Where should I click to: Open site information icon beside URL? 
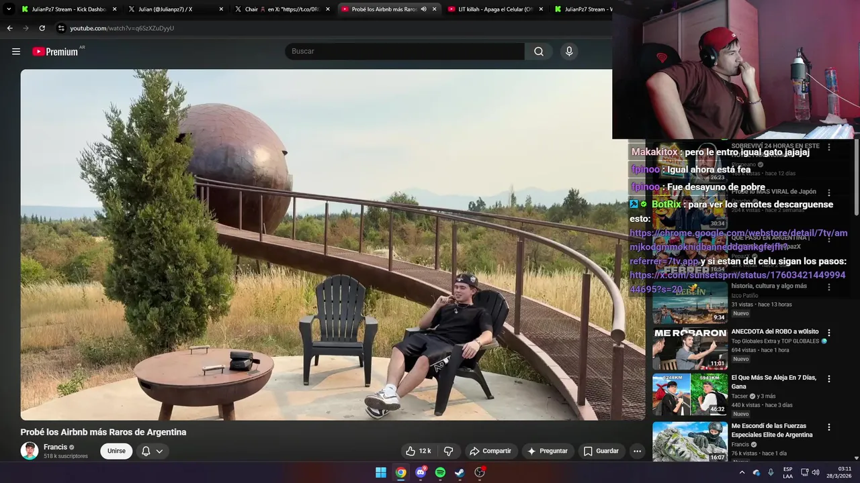pyautogui.click(x=60, y=28)
